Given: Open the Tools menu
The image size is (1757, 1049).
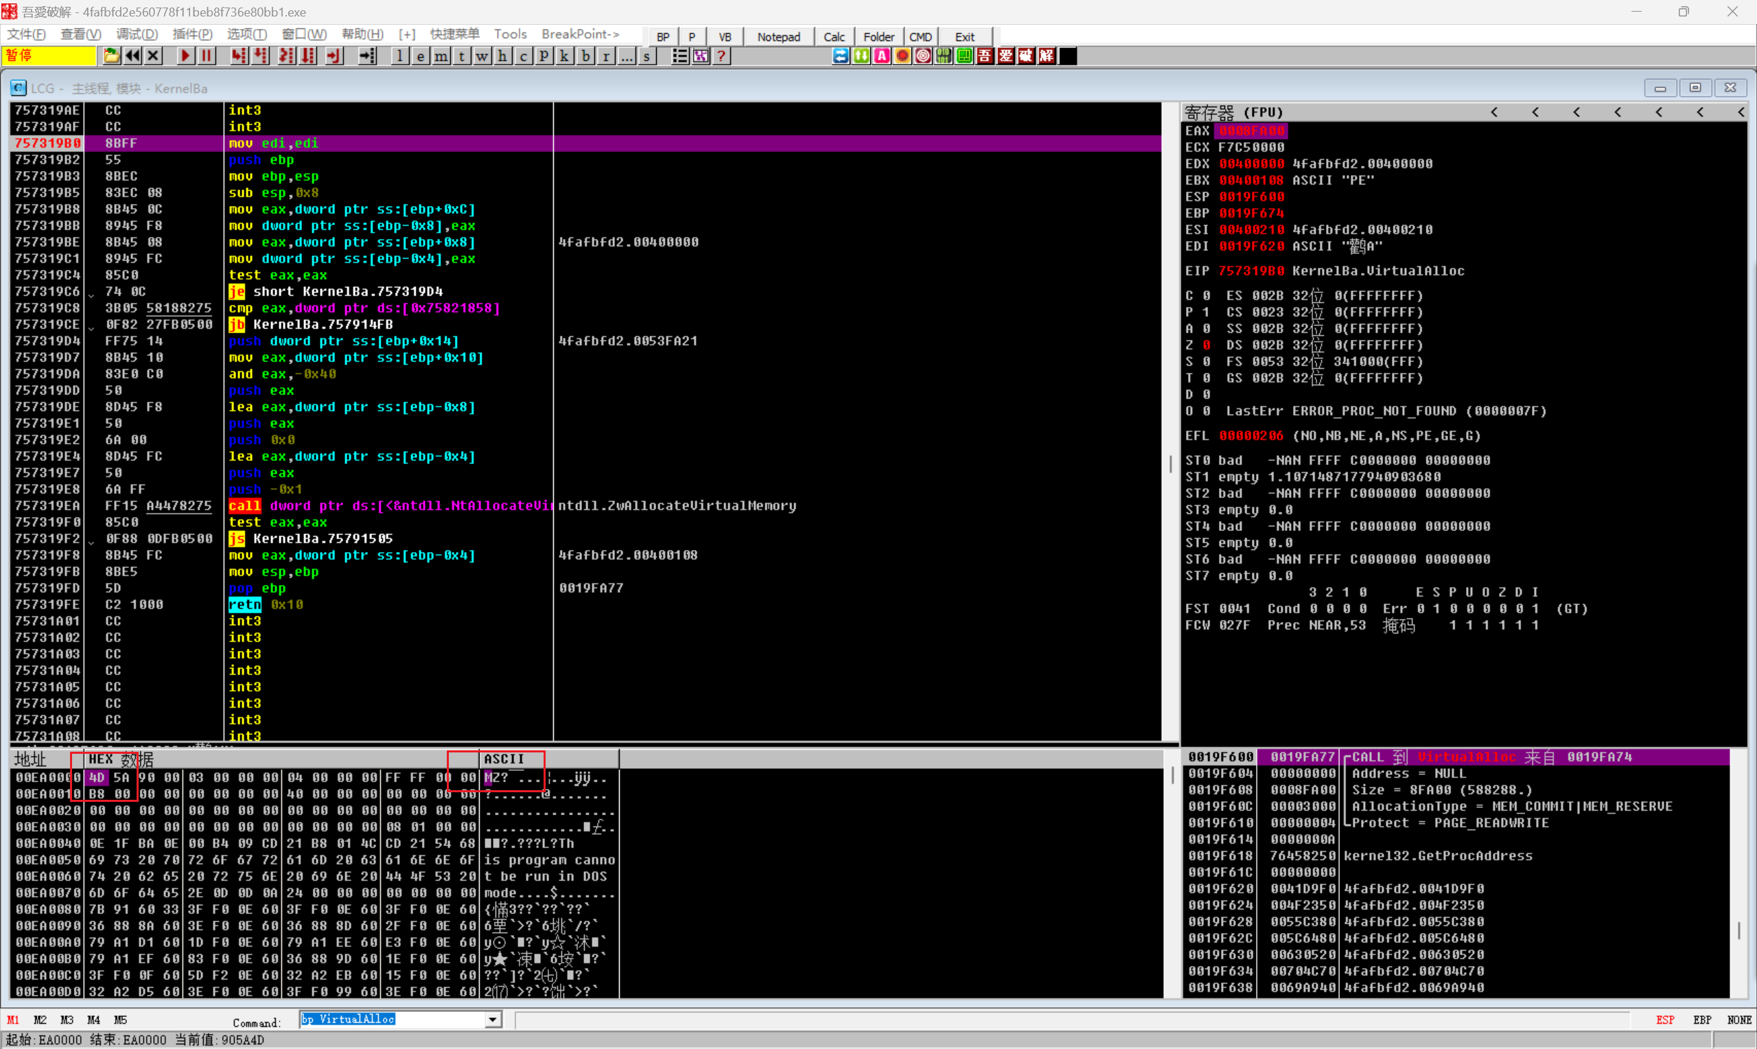Looking at the screenshot, I should [510, 34].
